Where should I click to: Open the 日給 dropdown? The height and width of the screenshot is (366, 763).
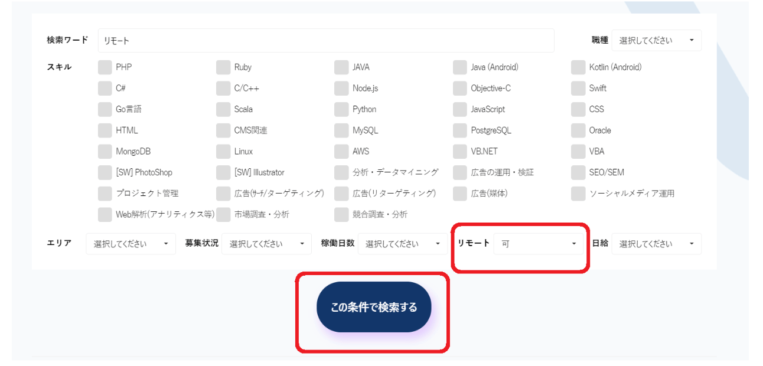click(657, 244)
